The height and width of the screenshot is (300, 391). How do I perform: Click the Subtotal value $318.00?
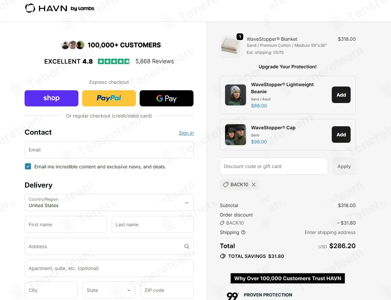(x=347, y=205)
